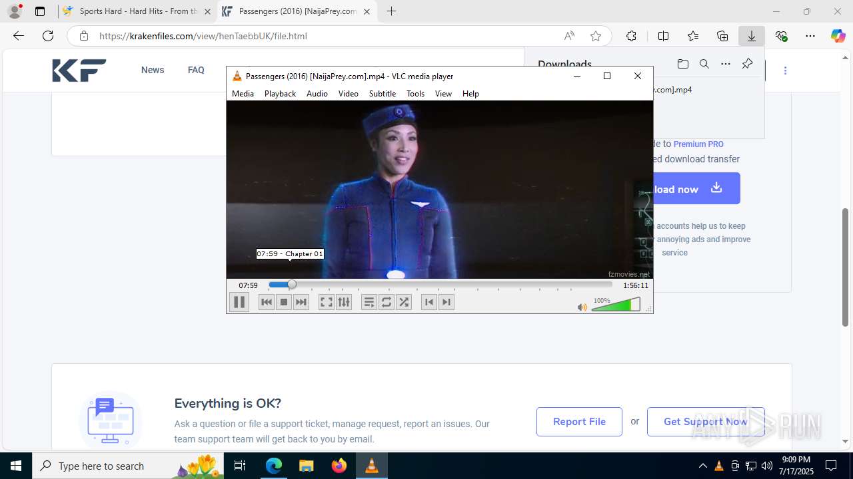Screen dimensions: 853x479
Task: Mute VLC audio via speaker icon
Action: click(582, 307)
